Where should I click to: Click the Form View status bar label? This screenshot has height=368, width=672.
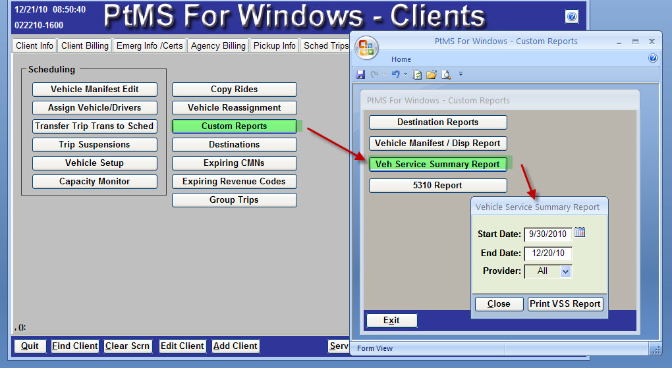tap(375, 349)
